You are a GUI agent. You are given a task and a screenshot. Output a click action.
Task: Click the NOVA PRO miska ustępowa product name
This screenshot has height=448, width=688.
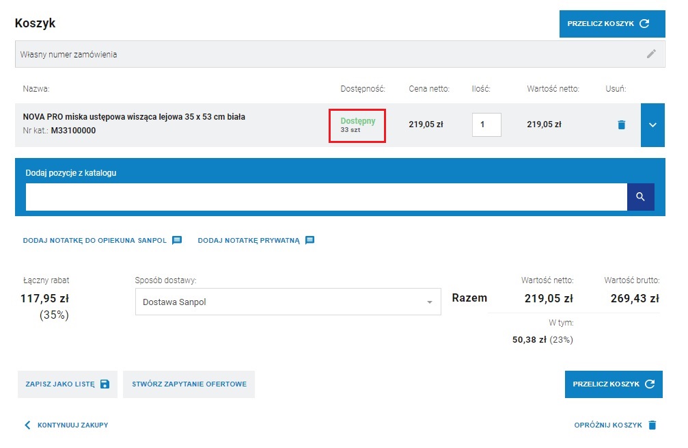pyautogui.click(x=134, y=117)
